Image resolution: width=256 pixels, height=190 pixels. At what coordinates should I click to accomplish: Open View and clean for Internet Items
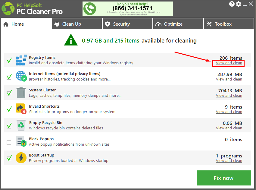[x=229, y=79]
